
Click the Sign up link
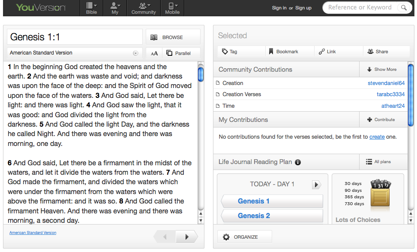click(x=303, y=8)
